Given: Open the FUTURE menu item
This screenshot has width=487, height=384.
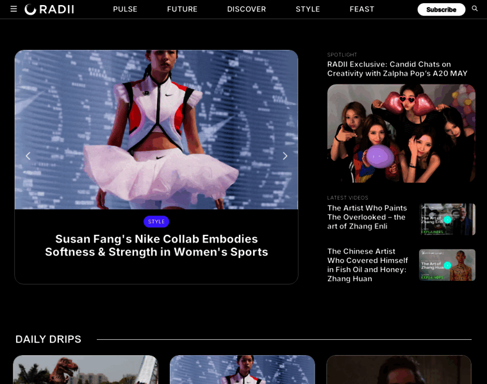Looking at the screenshot, I should (x=182, y=10).
